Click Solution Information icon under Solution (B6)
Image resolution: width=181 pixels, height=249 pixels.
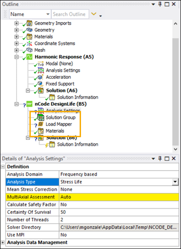coord(52,144)
